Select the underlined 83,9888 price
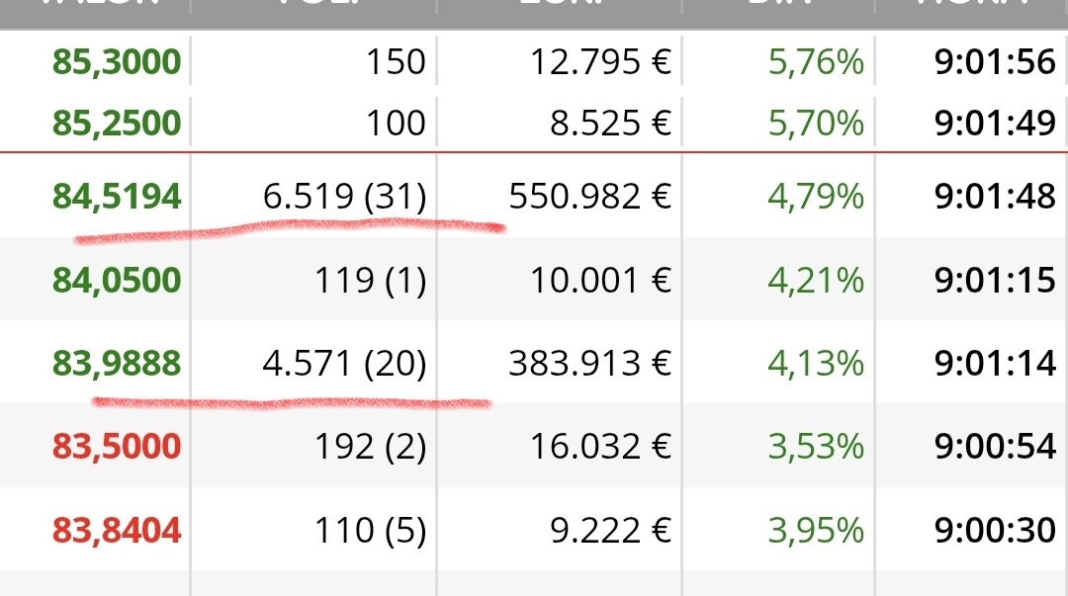The image size is (1068, 596). tap(117, 364)
